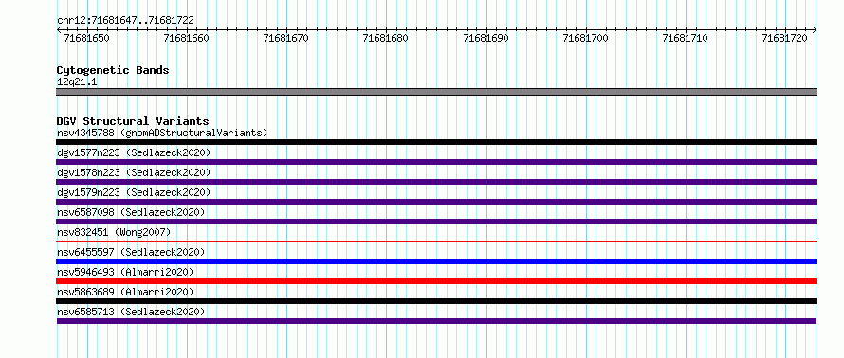
Task: Open variant dgv1579n223 label
Action: 134,192
